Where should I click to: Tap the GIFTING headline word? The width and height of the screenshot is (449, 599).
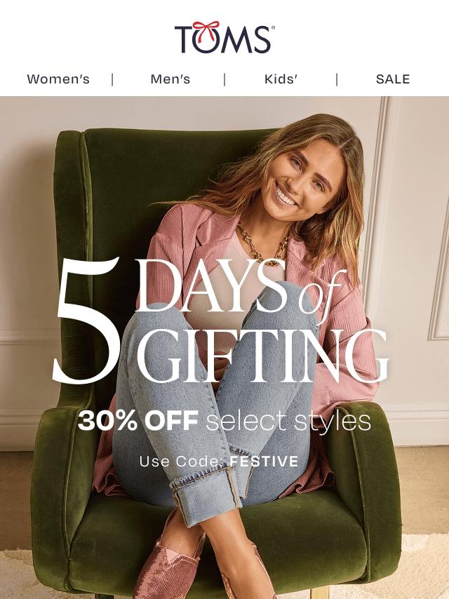click(262, 356)
